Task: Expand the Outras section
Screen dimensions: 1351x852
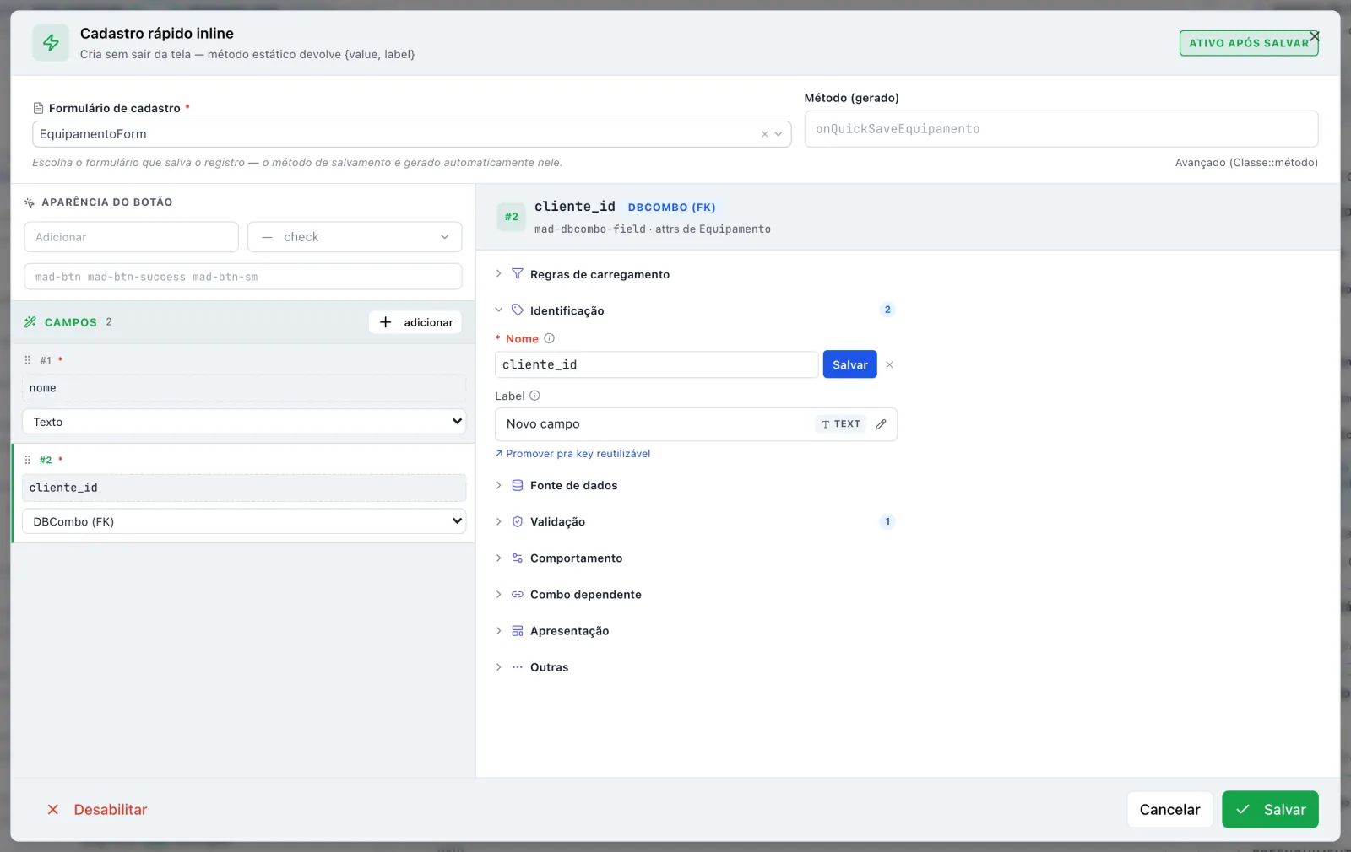Action: click(498, 666)
